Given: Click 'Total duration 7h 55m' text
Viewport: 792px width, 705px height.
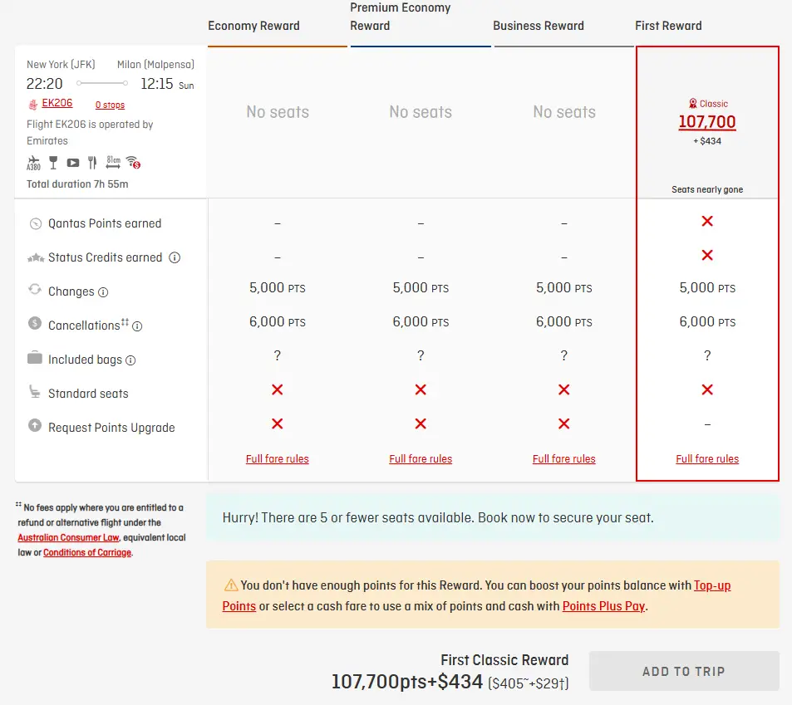Looking at the screenshot, I should (77, 184).
